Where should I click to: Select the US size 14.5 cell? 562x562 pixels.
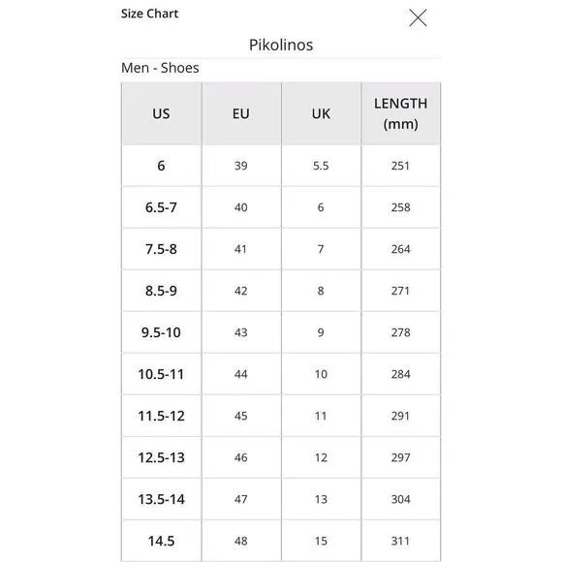pos(161,541)
